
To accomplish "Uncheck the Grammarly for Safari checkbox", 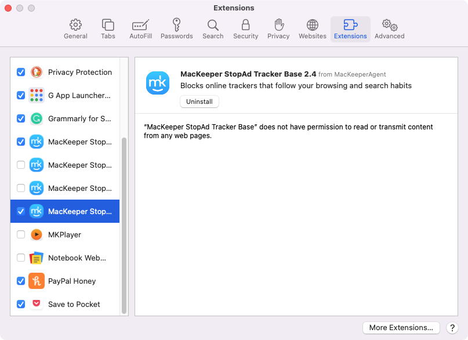I will pos(21,118).
